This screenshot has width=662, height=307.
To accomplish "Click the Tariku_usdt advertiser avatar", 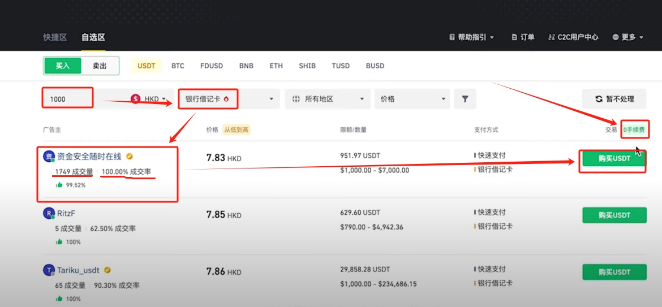I will [x=49, y=270].
